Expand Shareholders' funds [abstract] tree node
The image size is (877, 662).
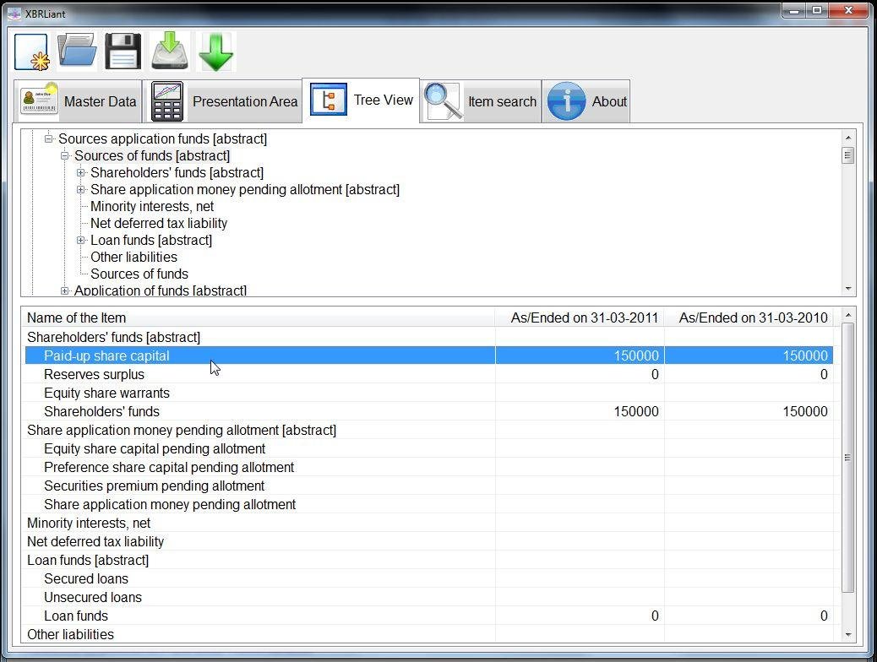coord(80,173)
